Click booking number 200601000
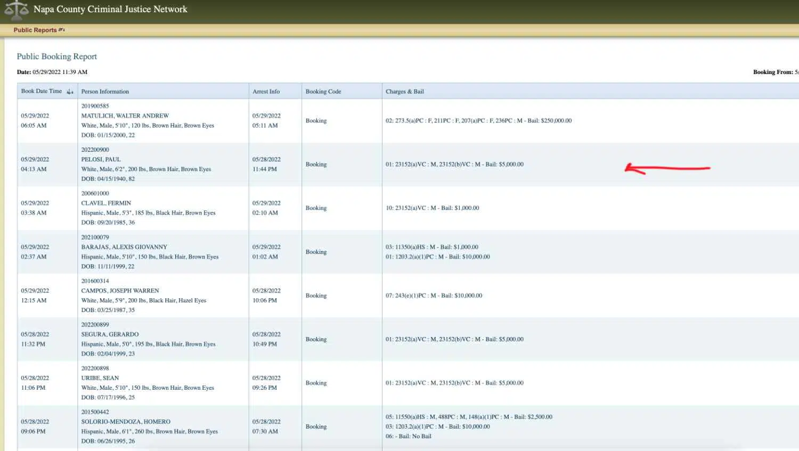 (95, 193)
